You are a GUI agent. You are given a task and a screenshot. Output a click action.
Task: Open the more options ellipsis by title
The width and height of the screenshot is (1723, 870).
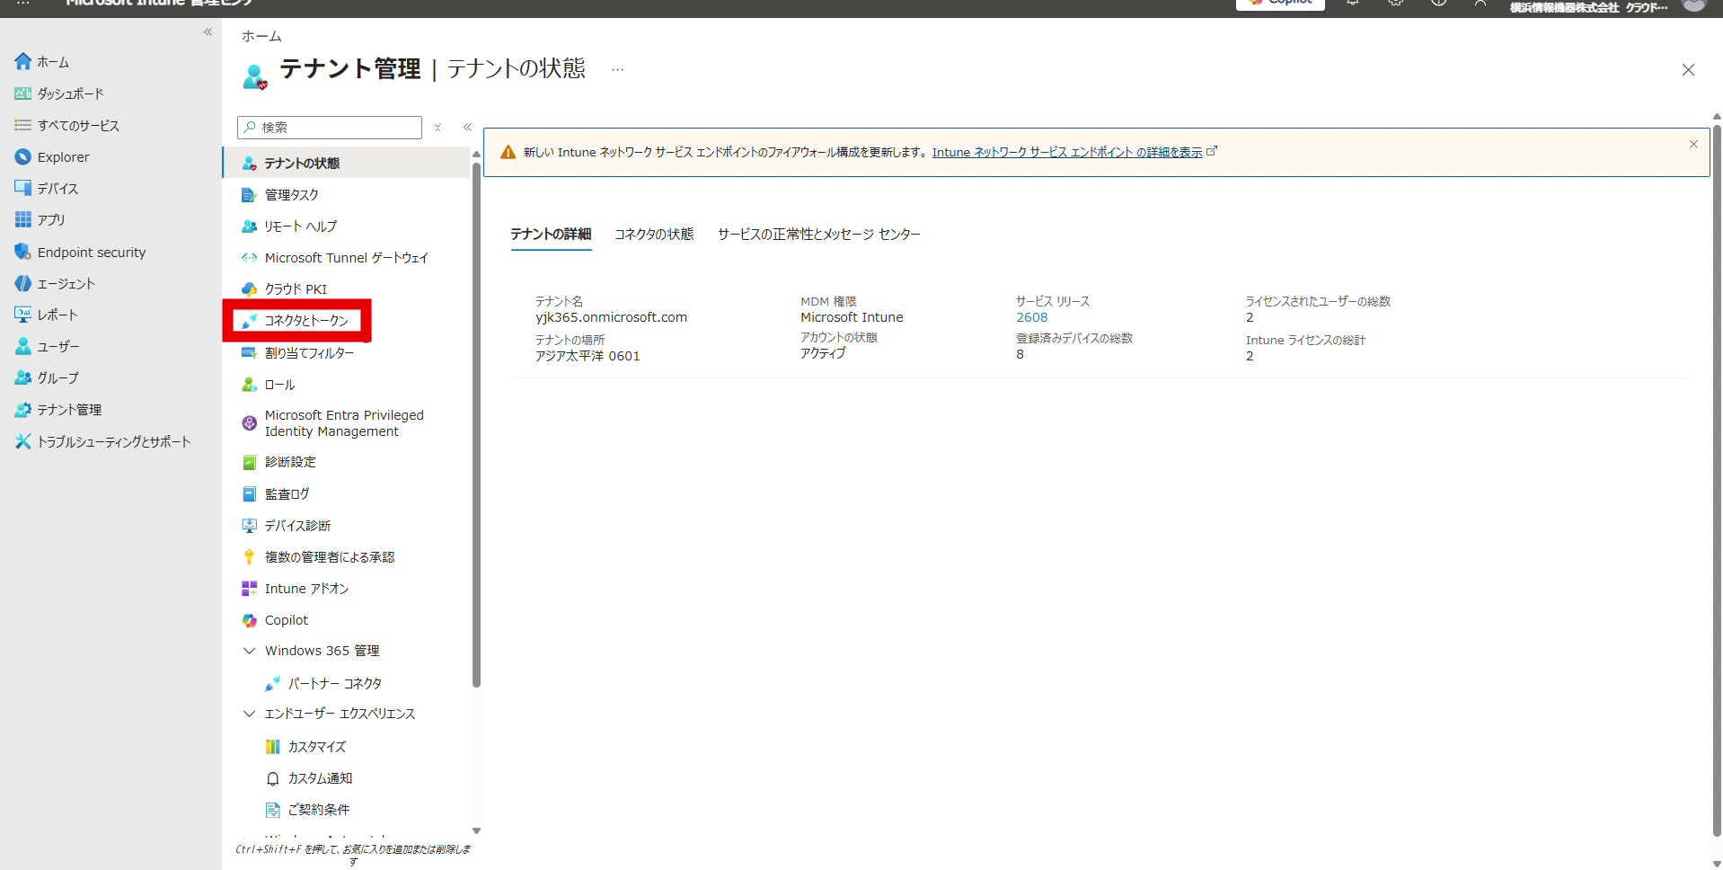[618, 69]
